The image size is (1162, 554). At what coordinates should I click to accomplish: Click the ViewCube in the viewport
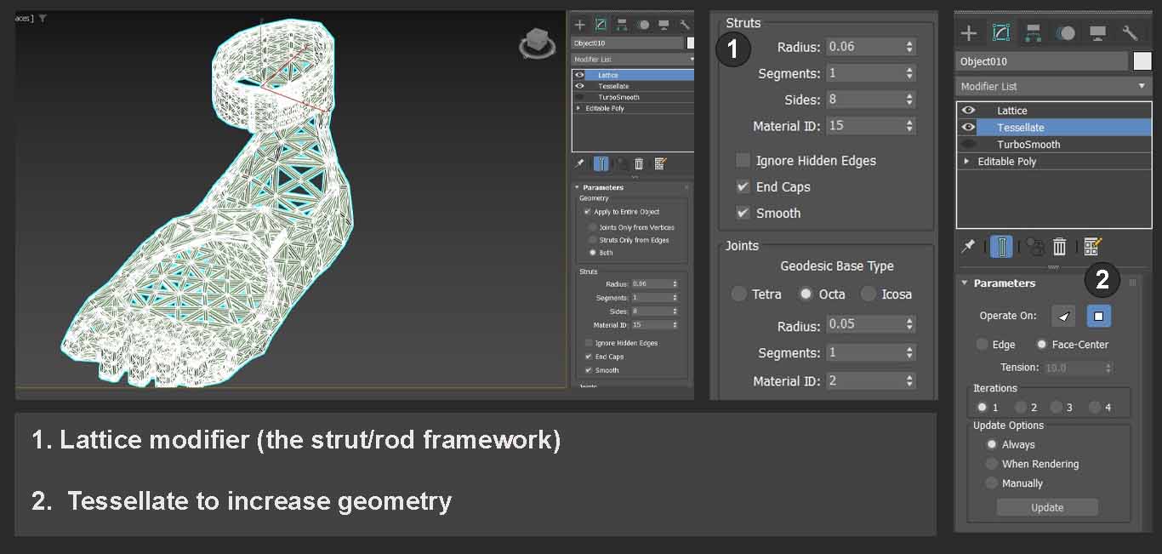[x=538, y=43]
